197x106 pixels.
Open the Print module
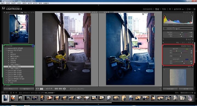[x=189, y=9]
